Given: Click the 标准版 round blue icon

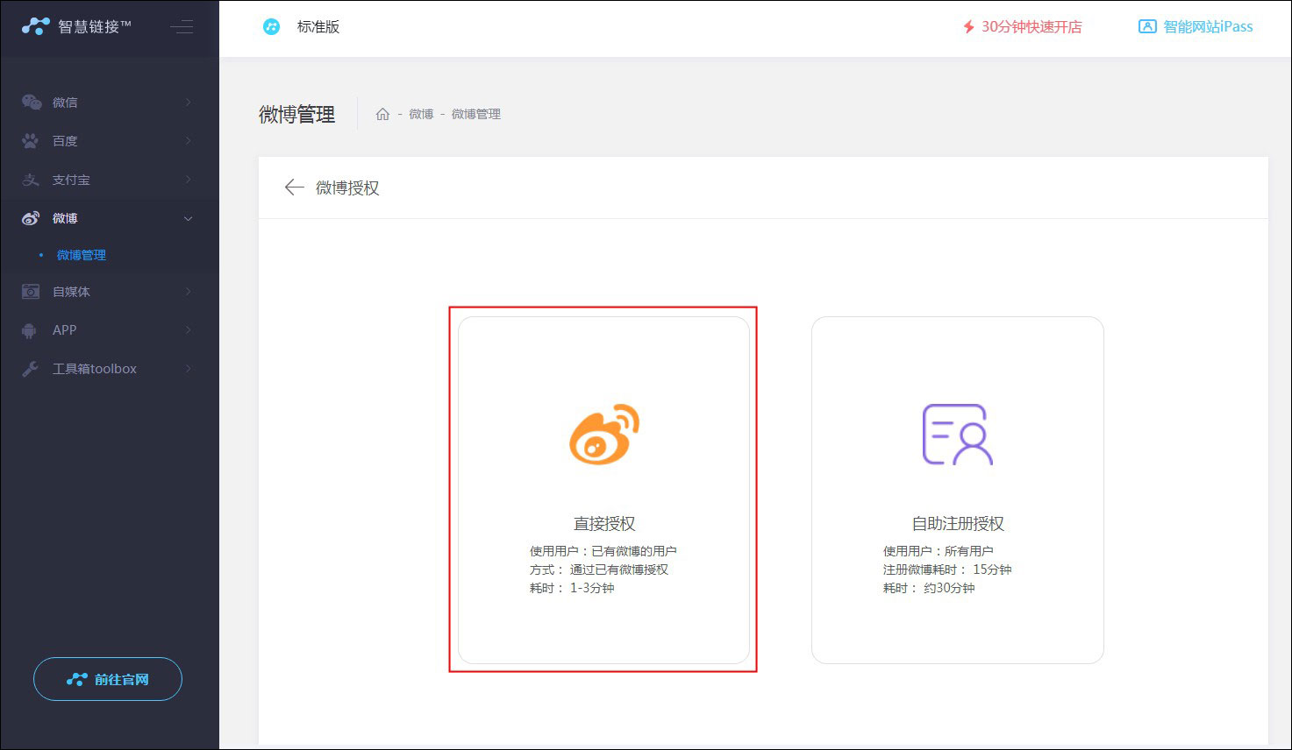Looking at the screenshot, I should click(272, 27).
